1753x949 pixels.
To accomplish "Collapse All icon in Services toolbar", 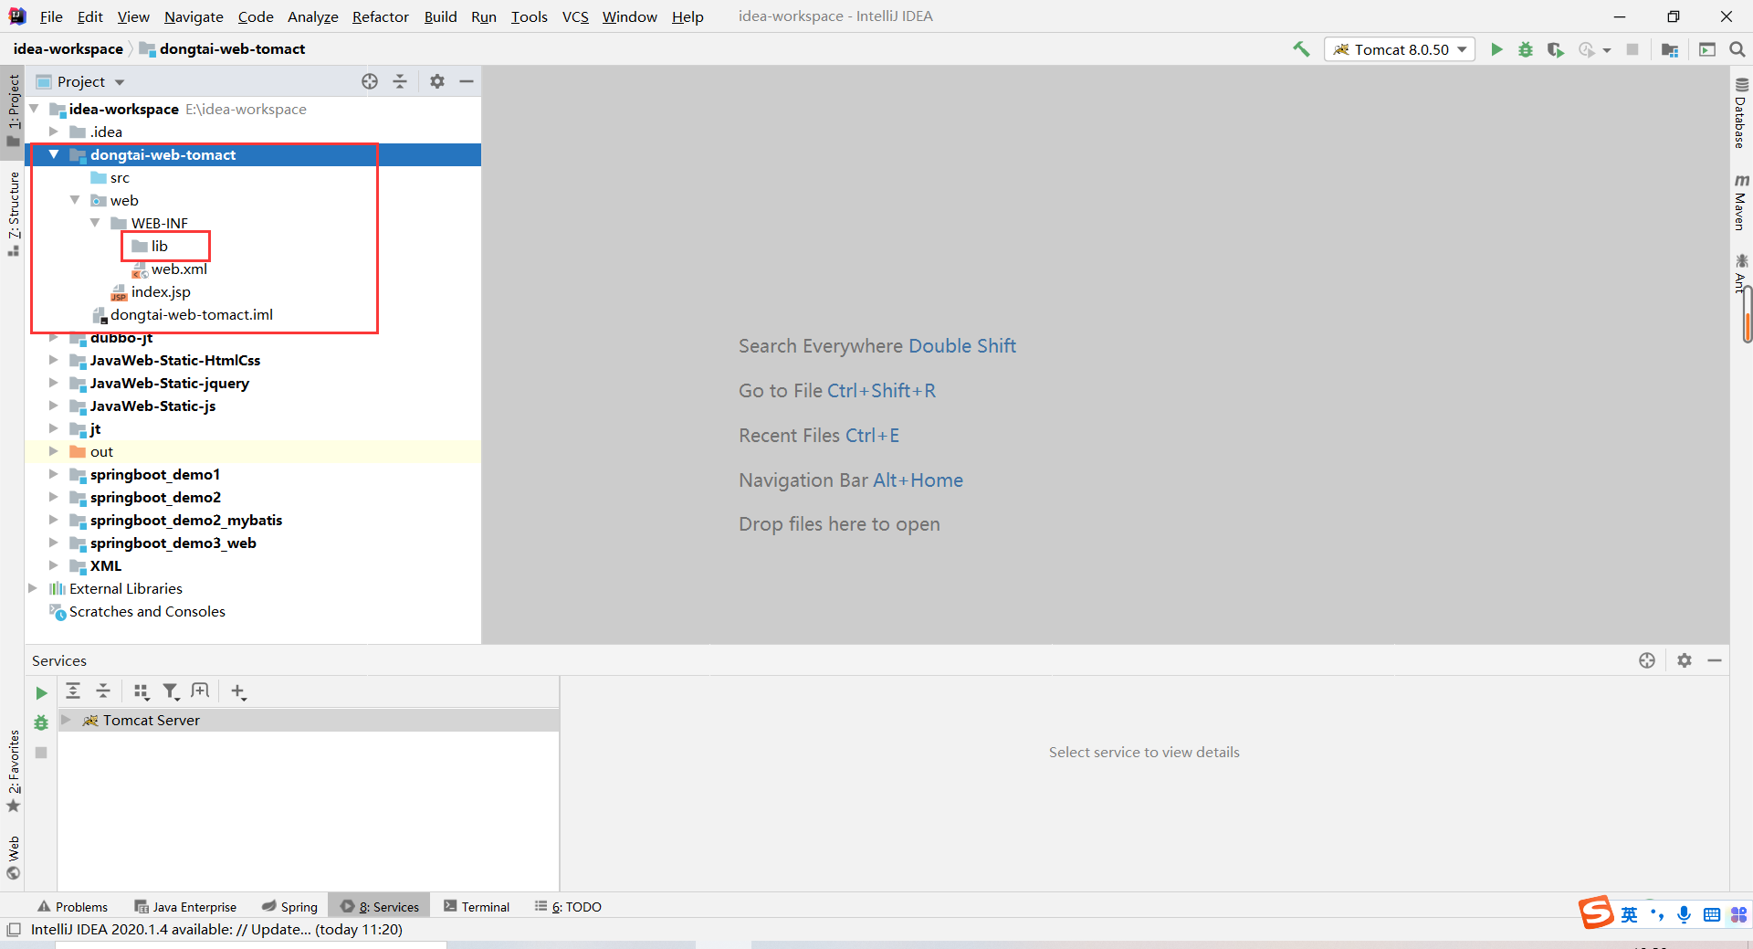I will [103, 691].
